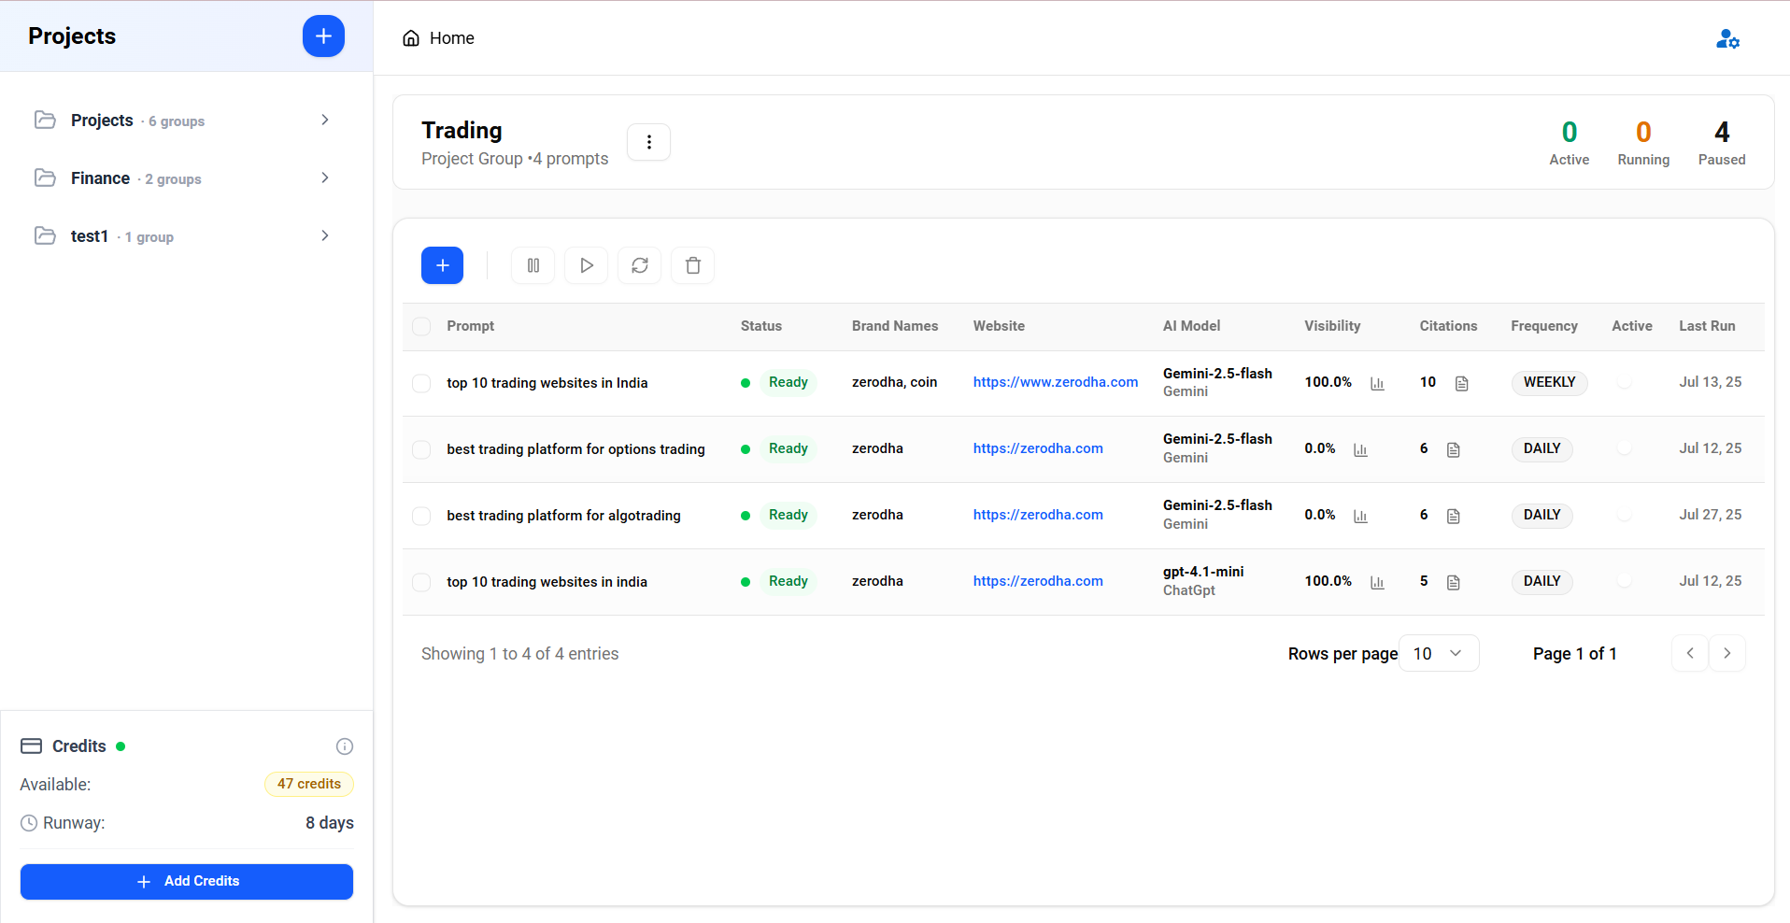
Task: Check the gpt-4.1-mini prompt row
Action: (x=421, y=582)
